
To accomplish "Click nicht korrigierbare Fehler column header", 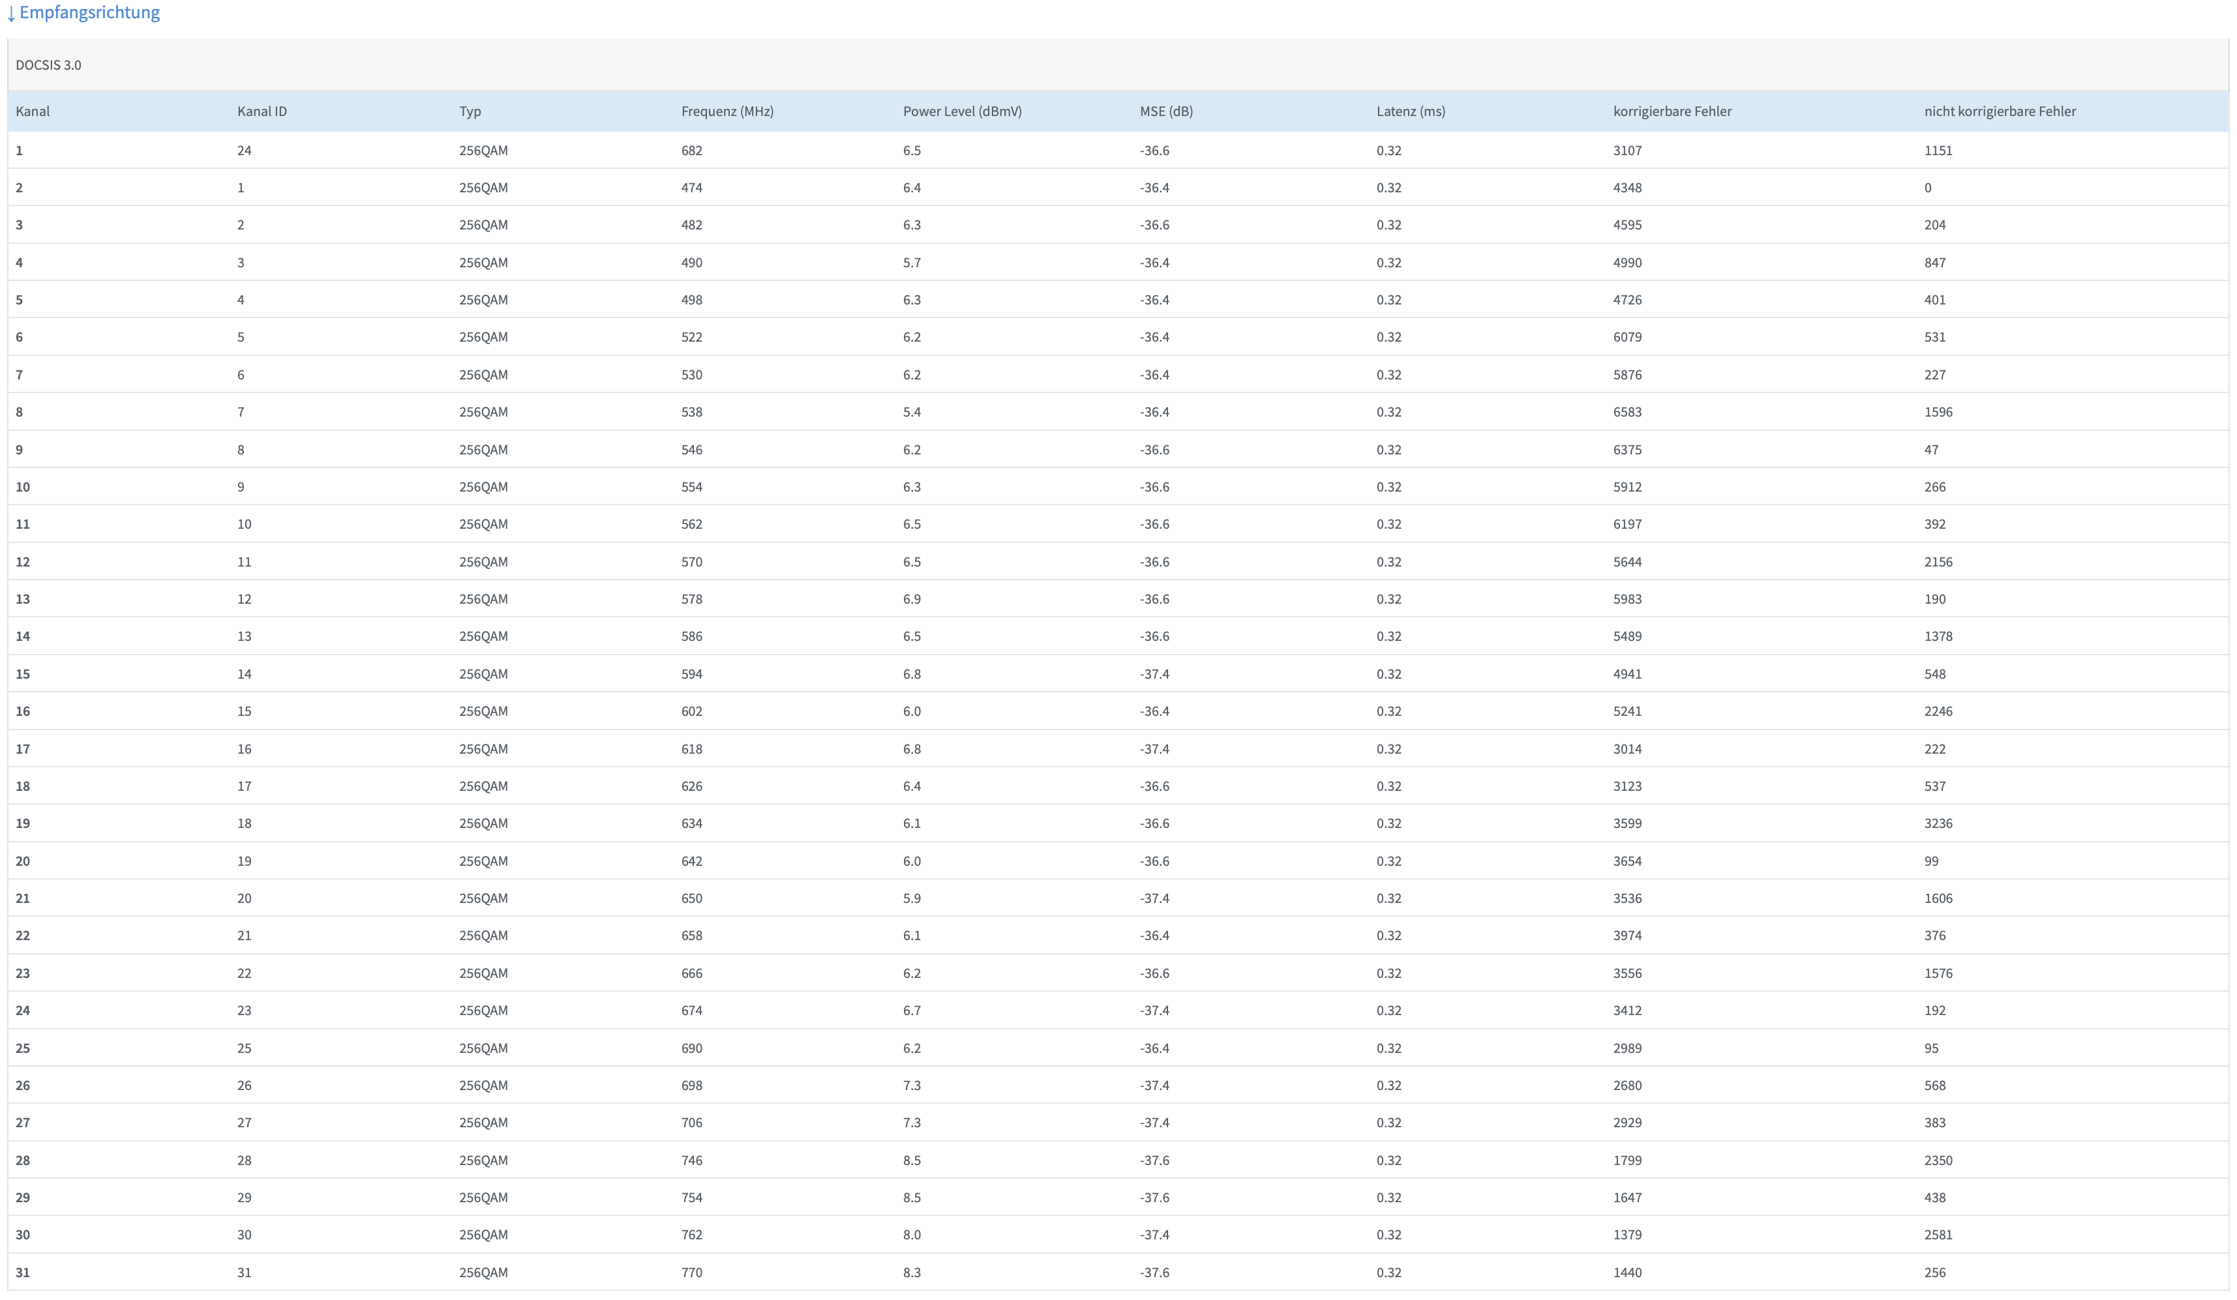I will click(1999, 111).
